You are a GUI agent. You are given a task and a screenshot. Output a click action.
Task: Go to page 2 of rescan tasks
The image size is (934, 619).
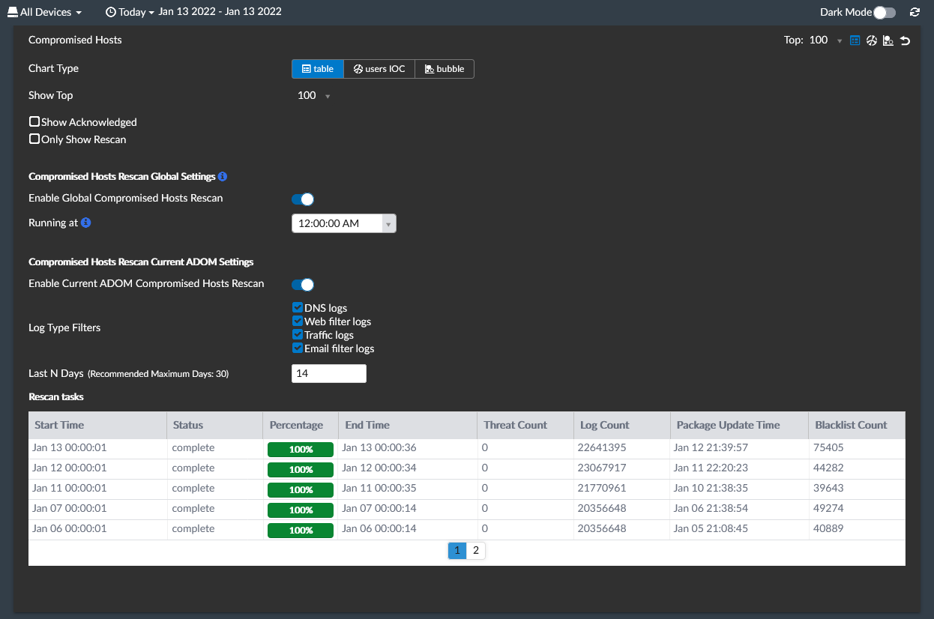click(476, 551)
